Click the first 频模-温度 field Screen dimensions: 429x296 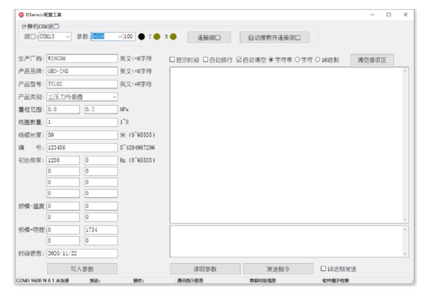click(x=63, y=206)
